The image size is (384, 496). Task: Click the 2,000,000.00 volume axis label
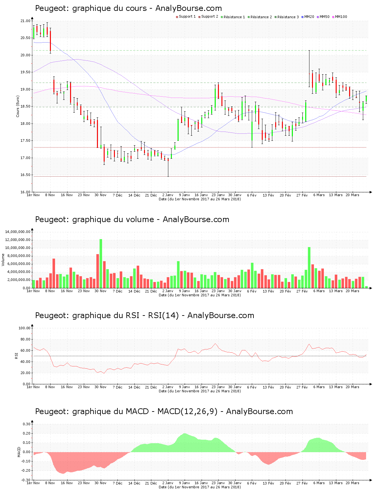point(19,280)
